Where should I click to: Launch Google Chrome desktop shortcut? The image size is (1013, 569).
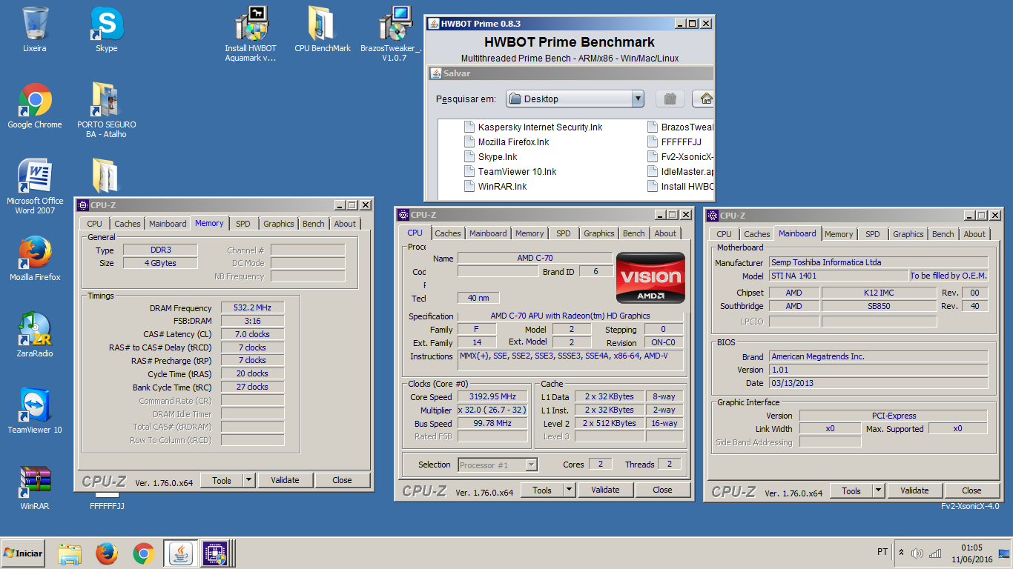coord(35,106)
